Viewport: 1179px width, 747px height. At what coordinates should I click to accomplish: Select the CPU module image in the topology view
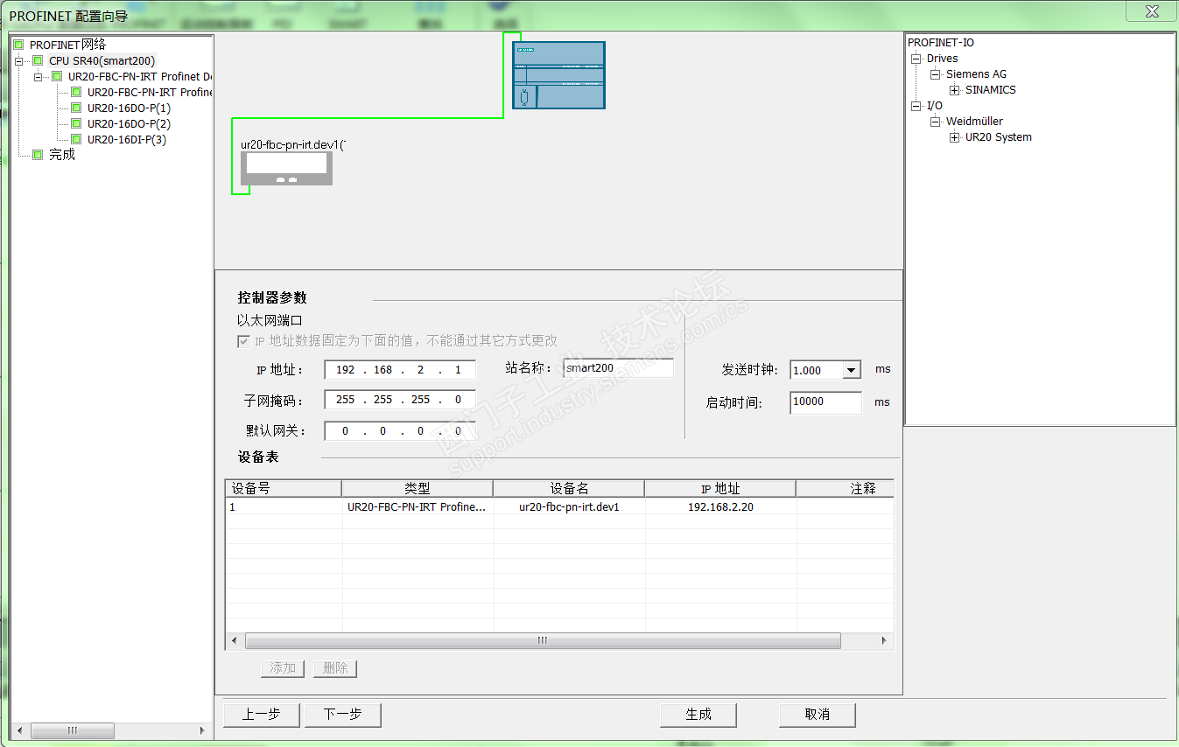[x=558, y=75]
